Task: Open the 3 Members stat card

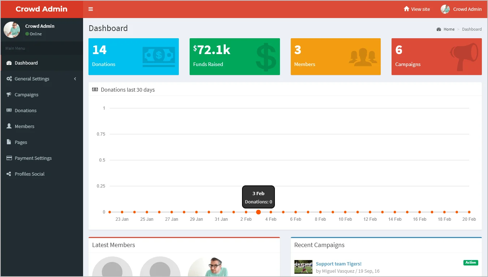Action: (336, 57)
